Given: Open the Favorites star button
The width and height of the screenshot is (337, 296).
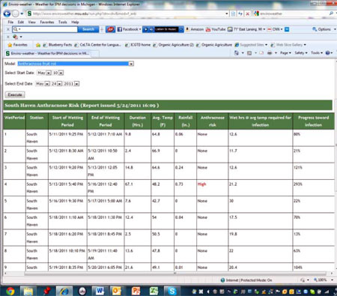Looking at the screenshot, I should [17, 45].
